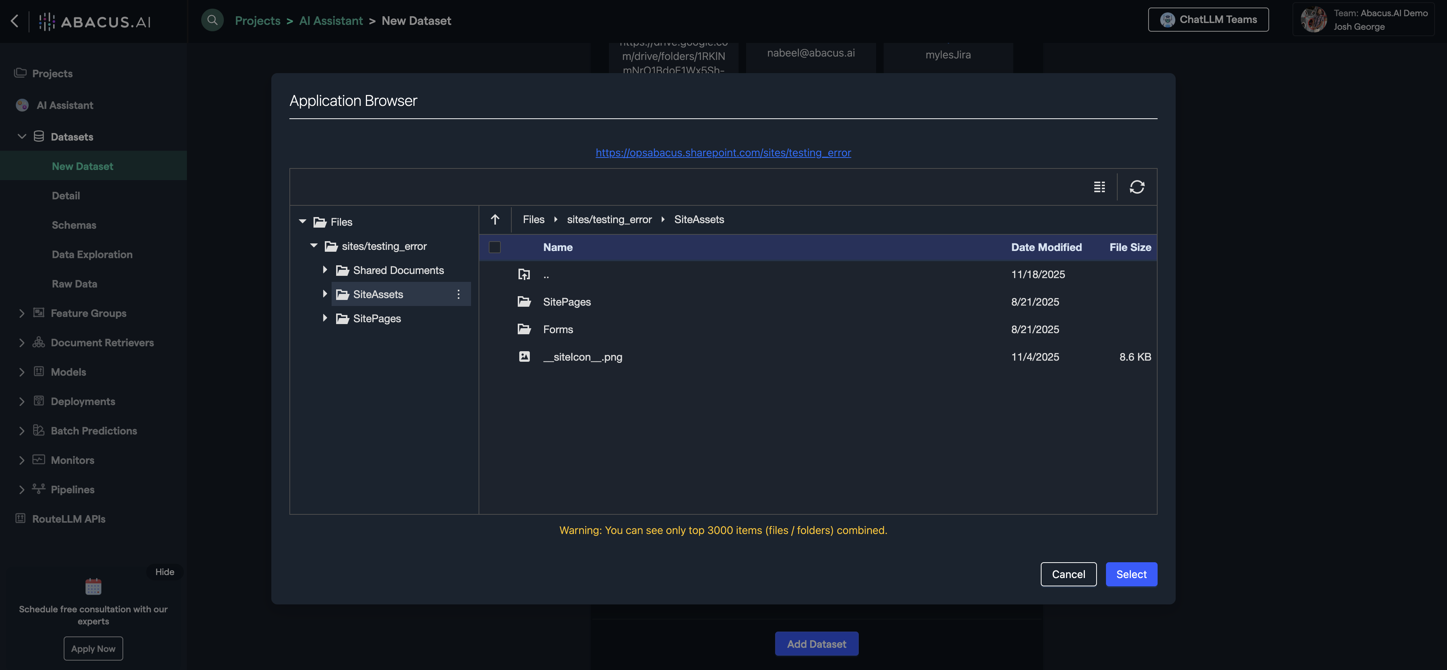
Task: Open the Data Exploration menu item
Action: click(x=92, y=254)
